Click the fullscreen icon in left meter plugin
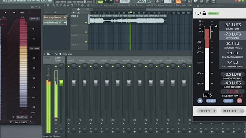 (x=30, y=12)
